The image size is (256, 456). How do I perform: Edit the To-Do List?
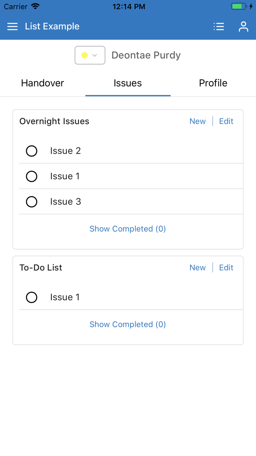[x=226, y=268]
